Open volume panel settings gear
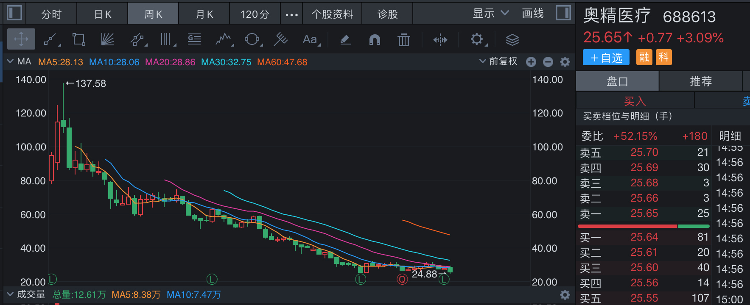 click(x=565, y=295)
